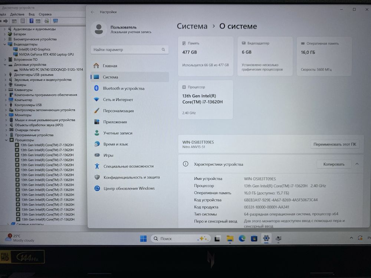Show hidden tray icons chevron
The image size is (371, 278).
[351, 238]
